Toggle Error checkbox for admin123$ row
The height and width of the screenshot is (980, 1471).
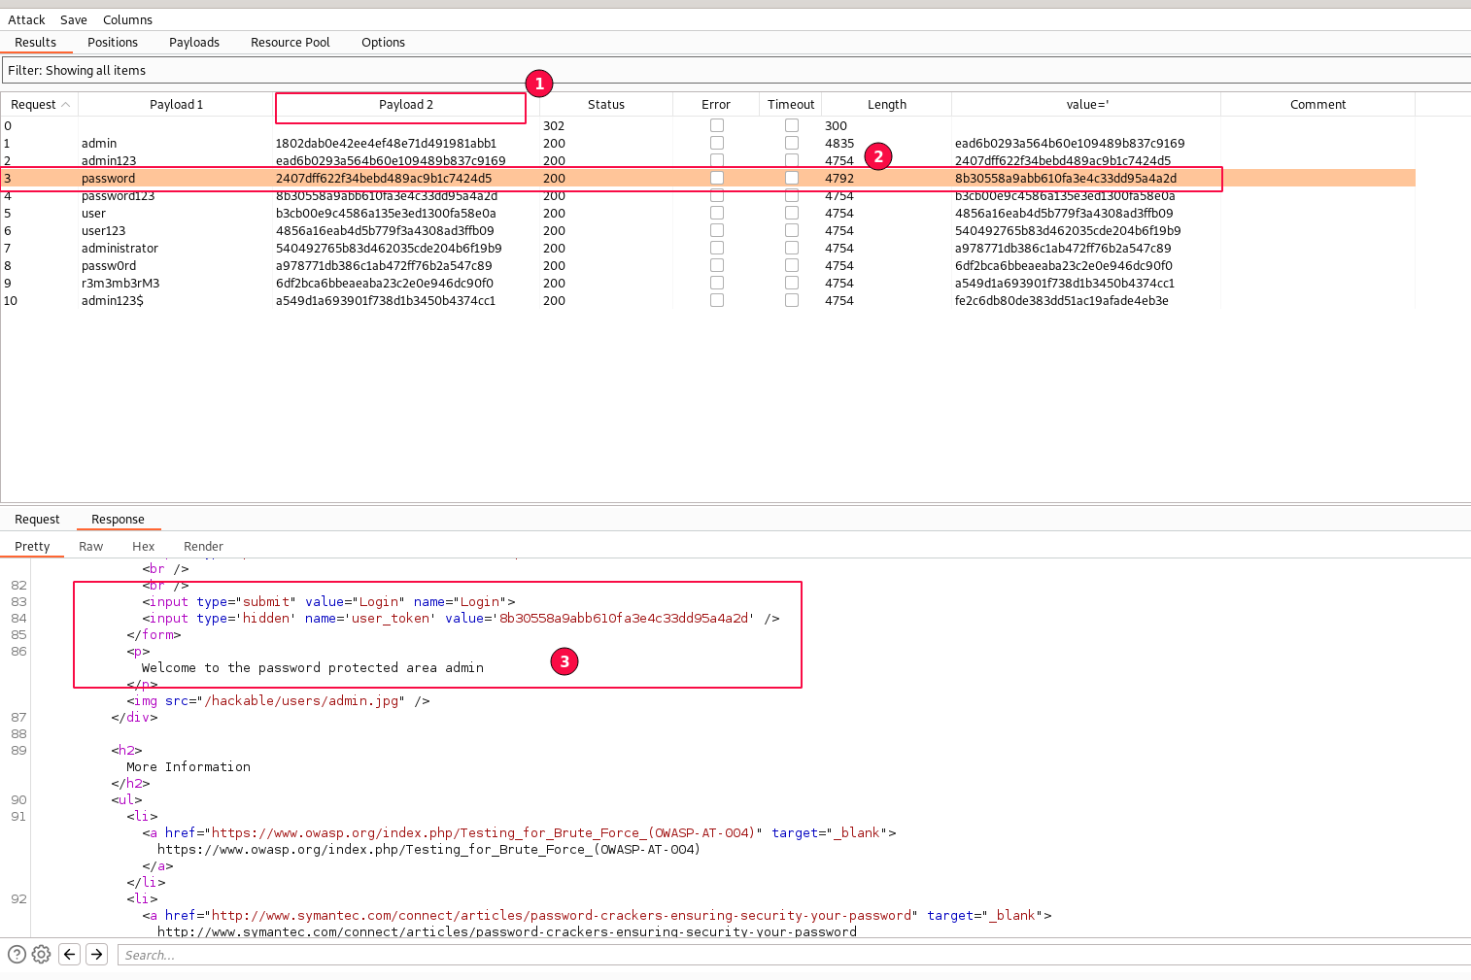pyautogui.click(x=717, y=300)
